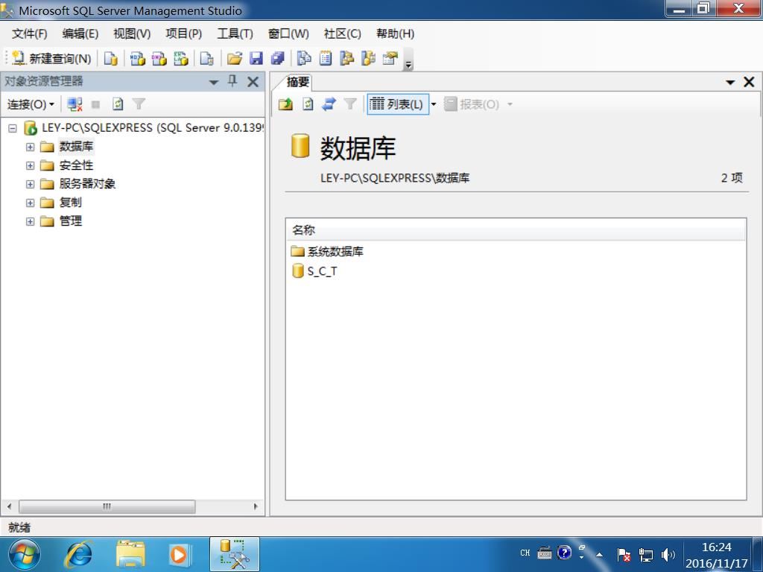Open Object Explorer window position dropdown arrow
The width and height of the screenshot is (763, 572).
[x=214, y=82]
